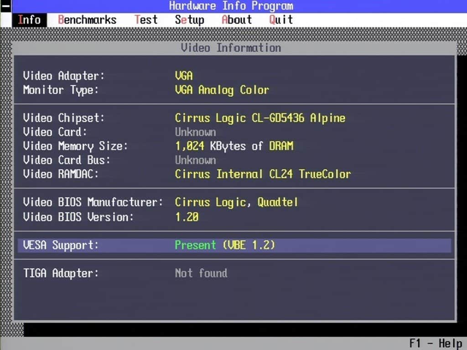This screenshot has height=350, width=467.
Task: Select the highlighted VESA Support row
Action: click(234, 245)
